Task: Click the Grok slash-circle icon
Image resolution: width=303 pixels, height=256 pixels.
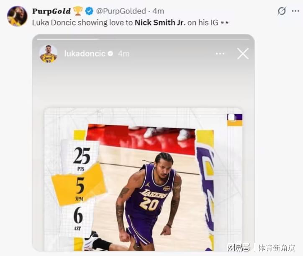Action: pos(282,11)
